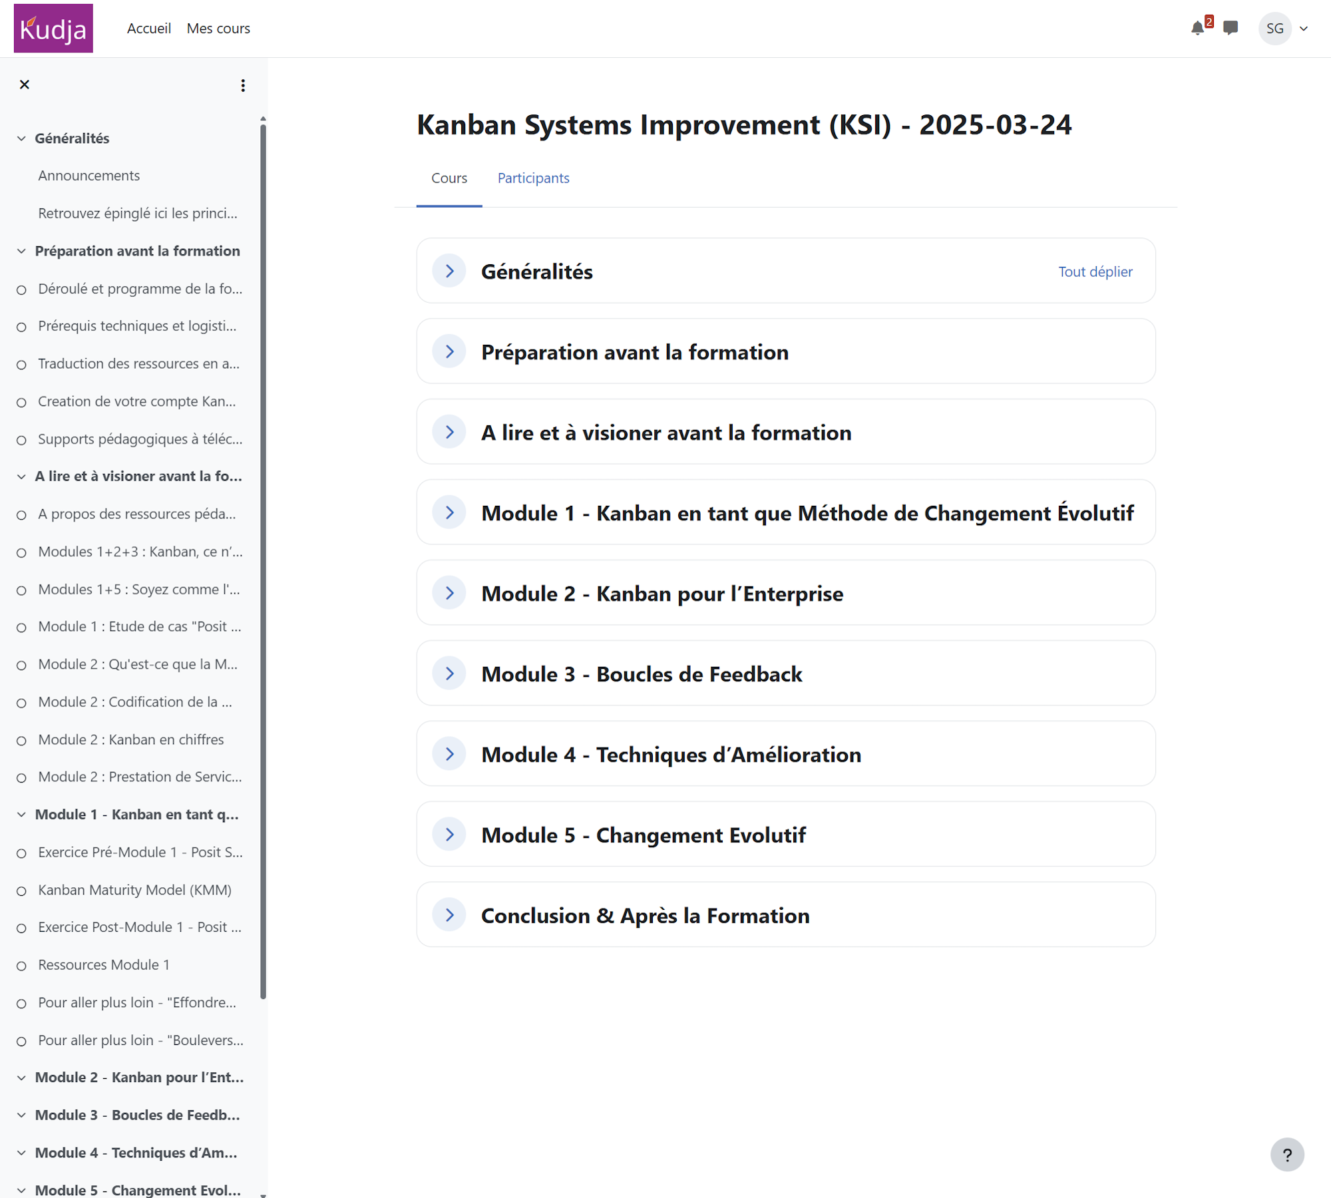Go to Accueil

pos(149,29)
